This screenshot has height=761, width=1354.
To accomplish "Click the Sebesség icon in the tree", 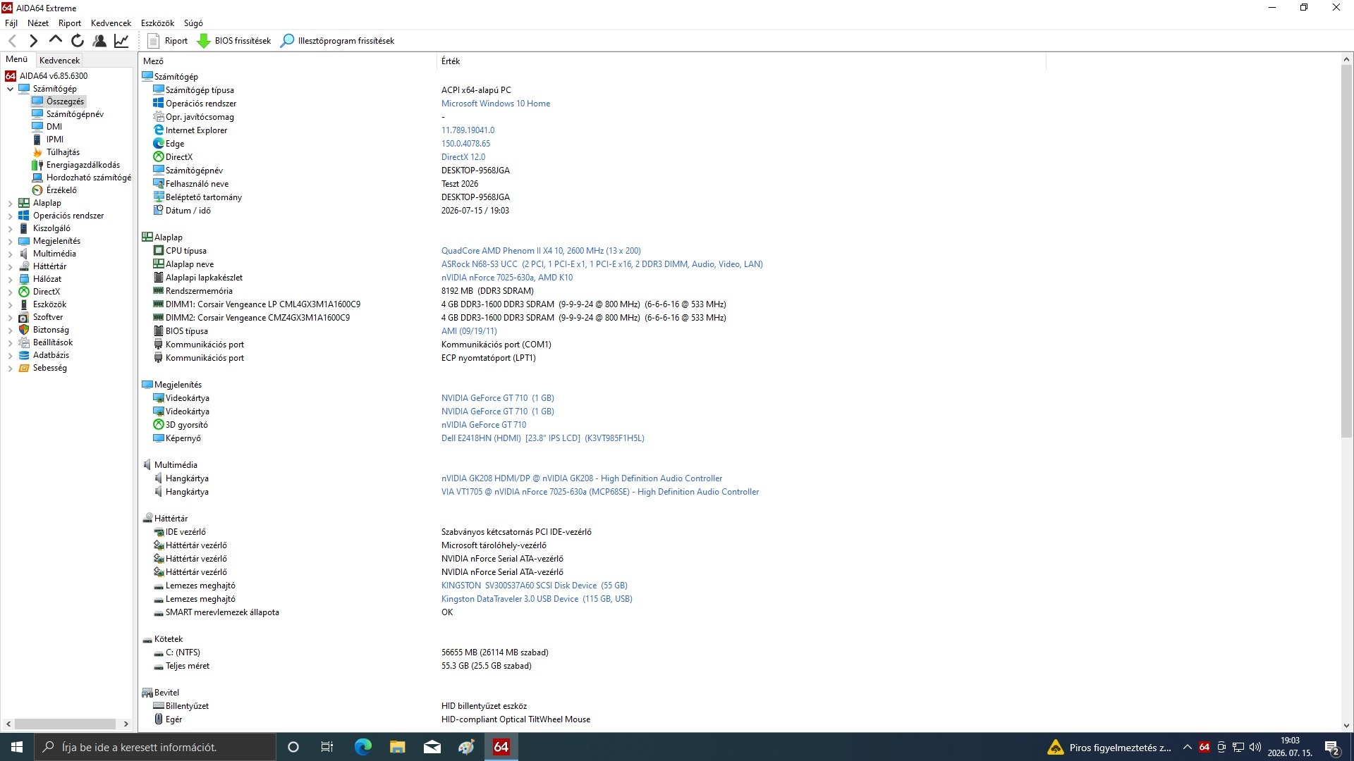I will click(x=24, y=368).
